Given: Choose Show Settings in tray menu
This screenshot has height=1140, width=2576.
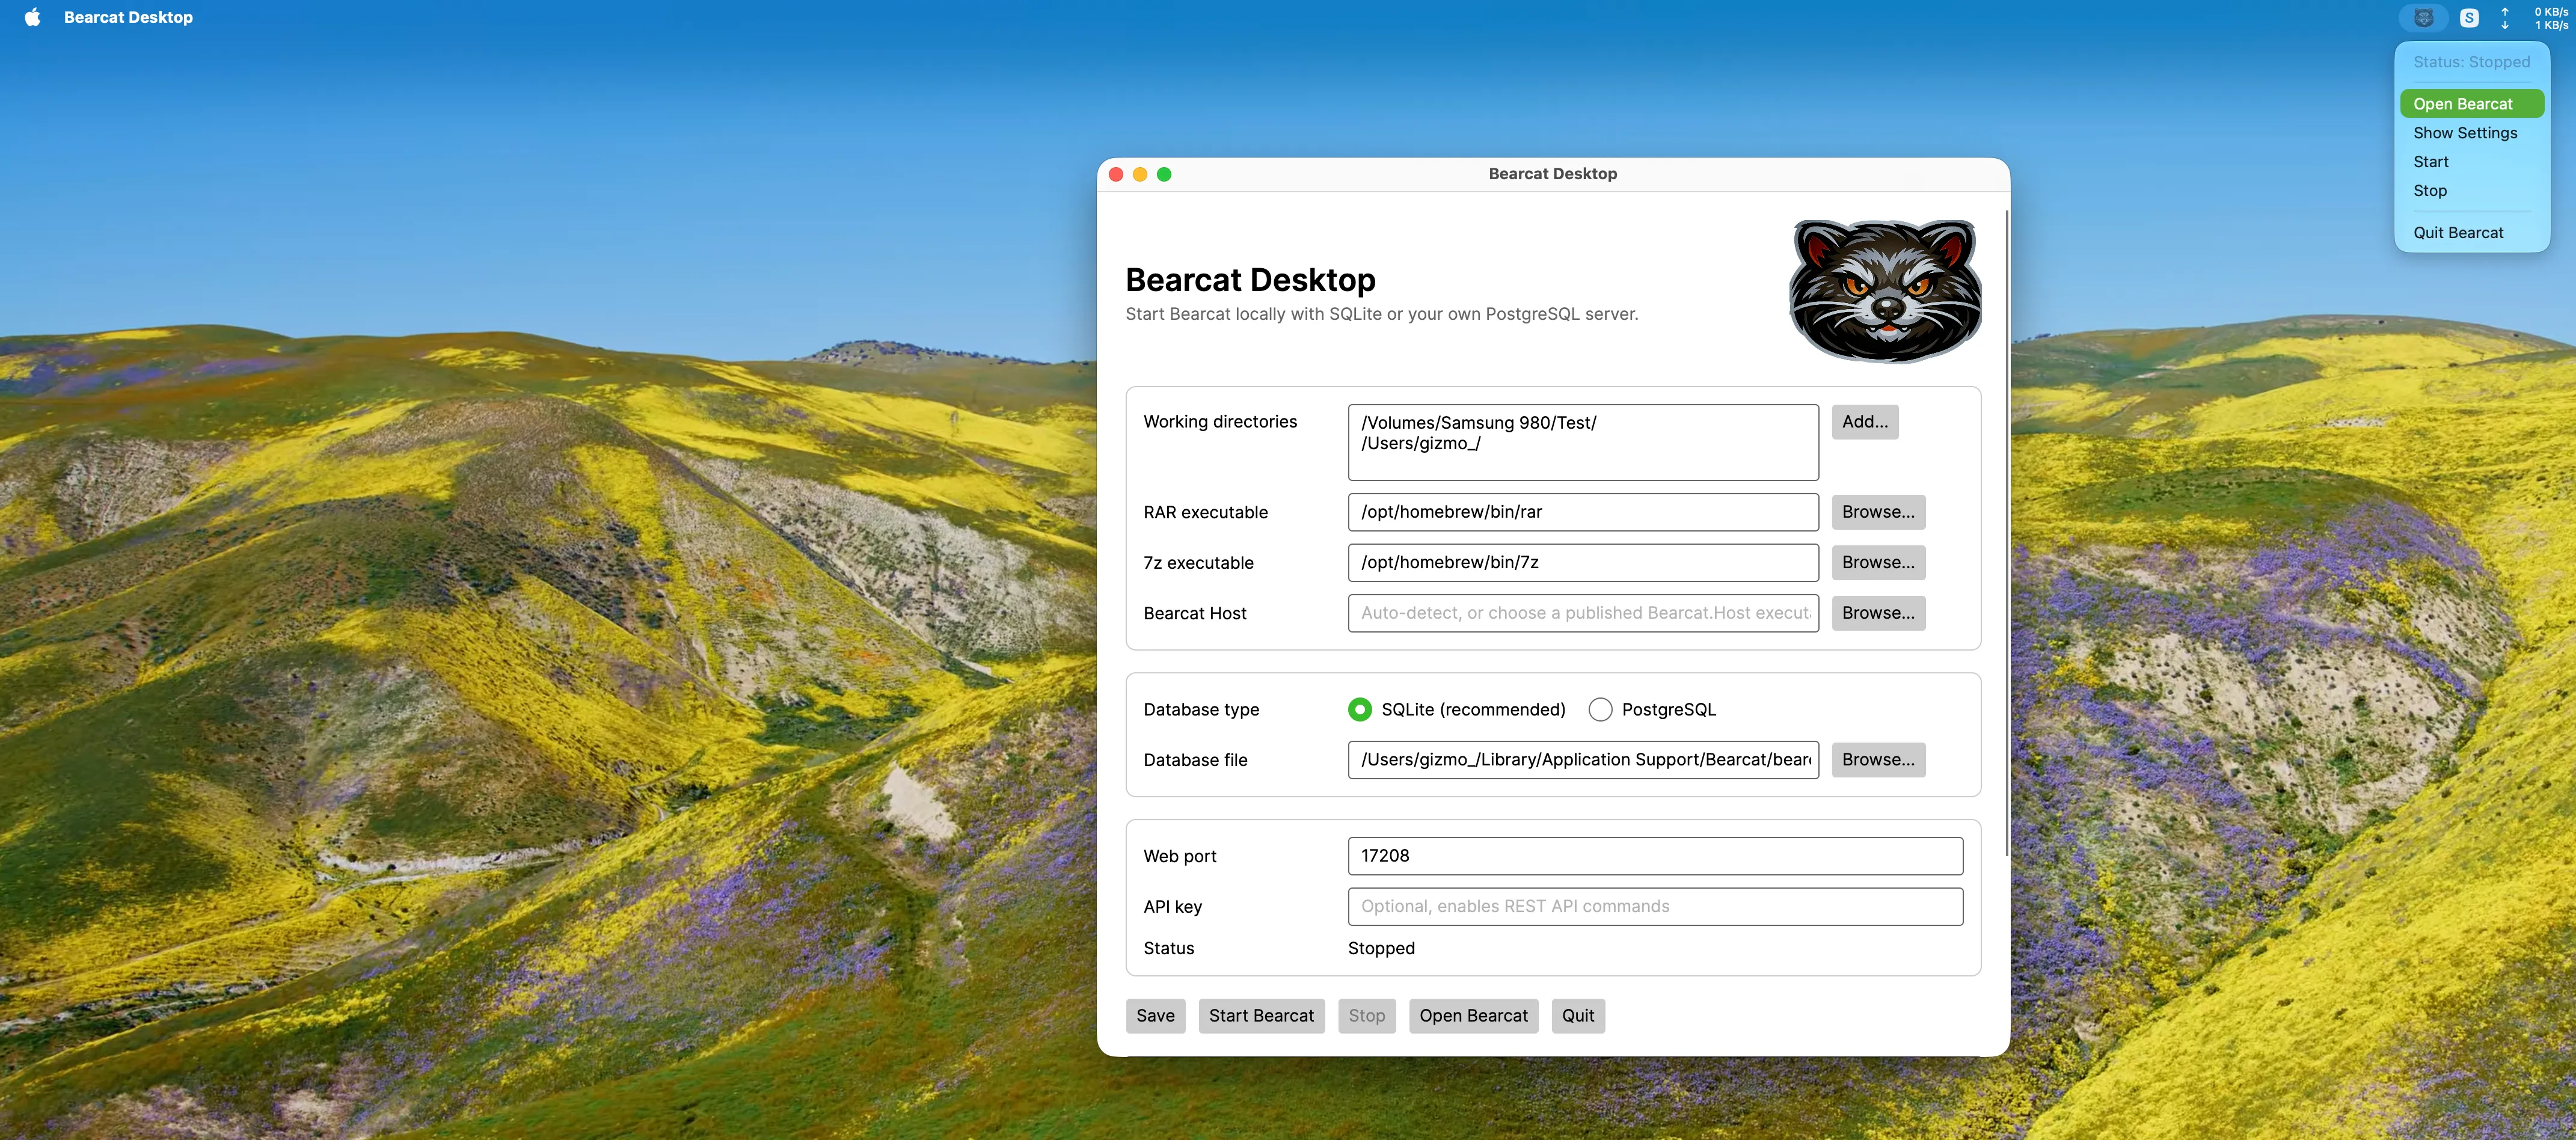Looking at the screenshot, I should (2471, 133).
